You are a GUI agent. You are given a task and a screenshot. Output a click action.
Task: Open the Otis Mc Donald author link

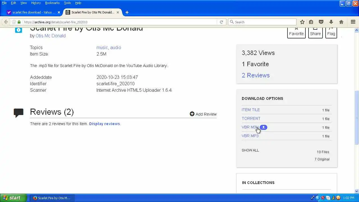pyautogui.click(x=50, y=36)
